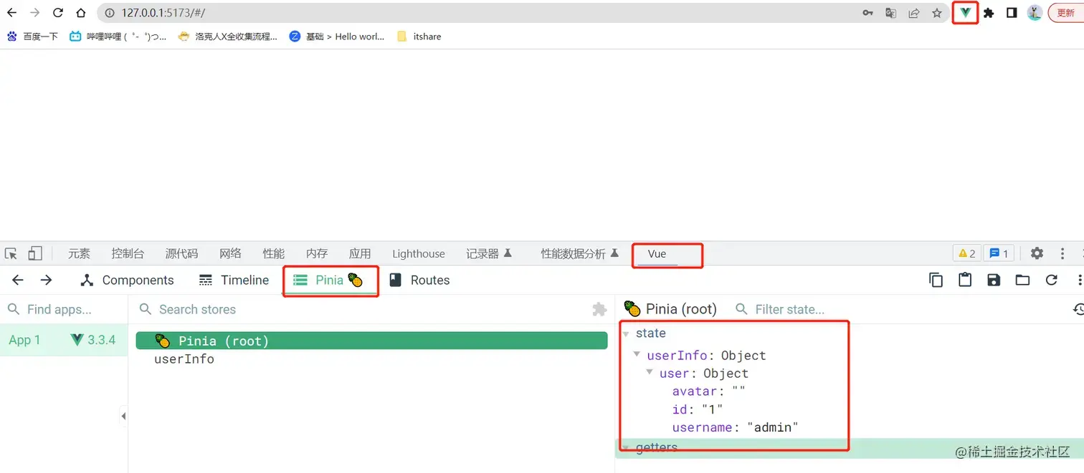Select the Vue DevTools tab

click(x=657, y=253)
